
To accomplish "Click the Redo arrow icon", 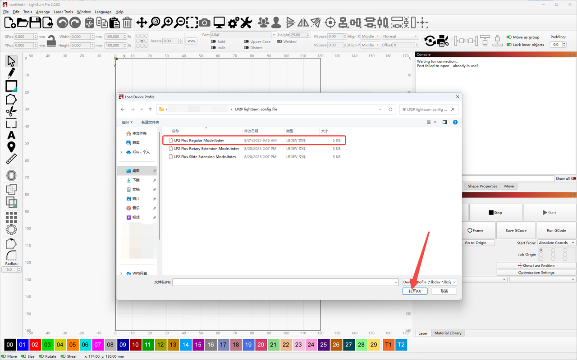I will 75,22.
